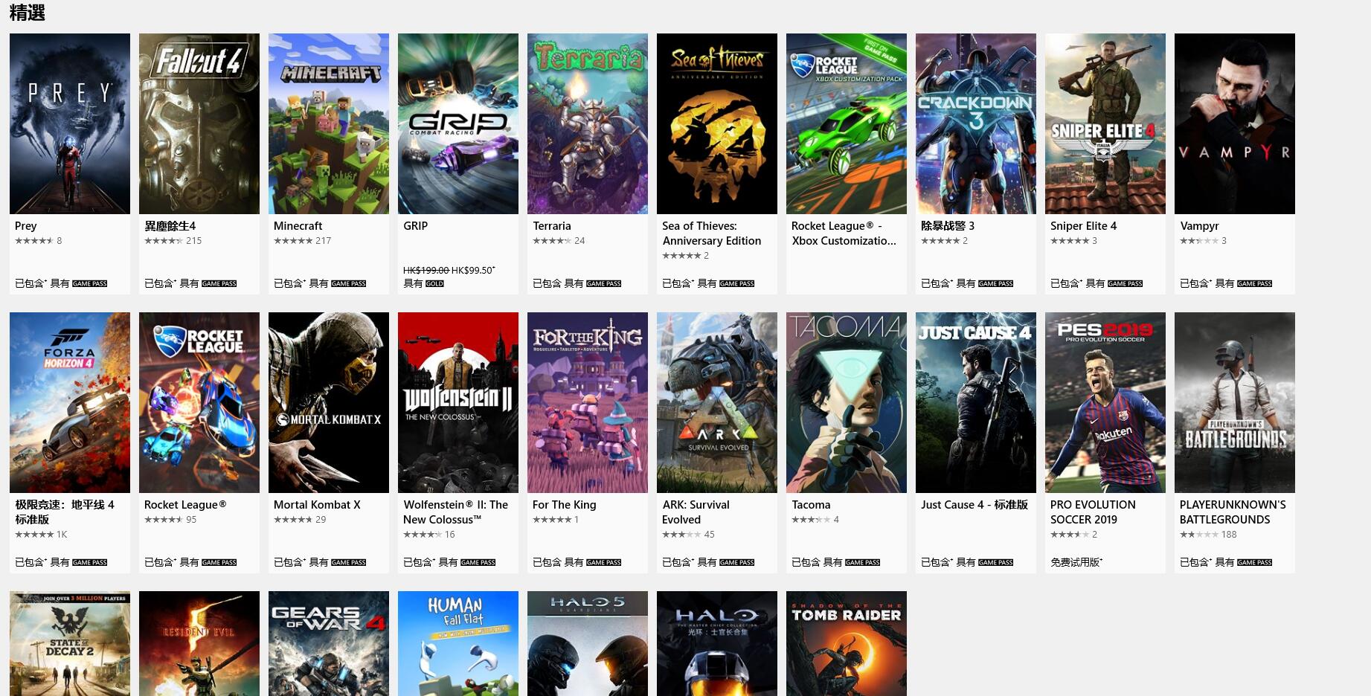The width and height of the screenshot is (1371, 696).
Task: Click the Game Pass badge under Minecraft
Action: 349,284
